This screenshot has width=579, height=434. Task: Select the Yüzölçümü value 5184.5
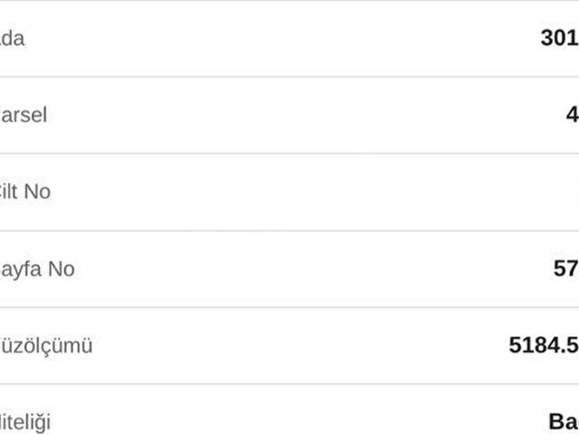pos(544,346)
